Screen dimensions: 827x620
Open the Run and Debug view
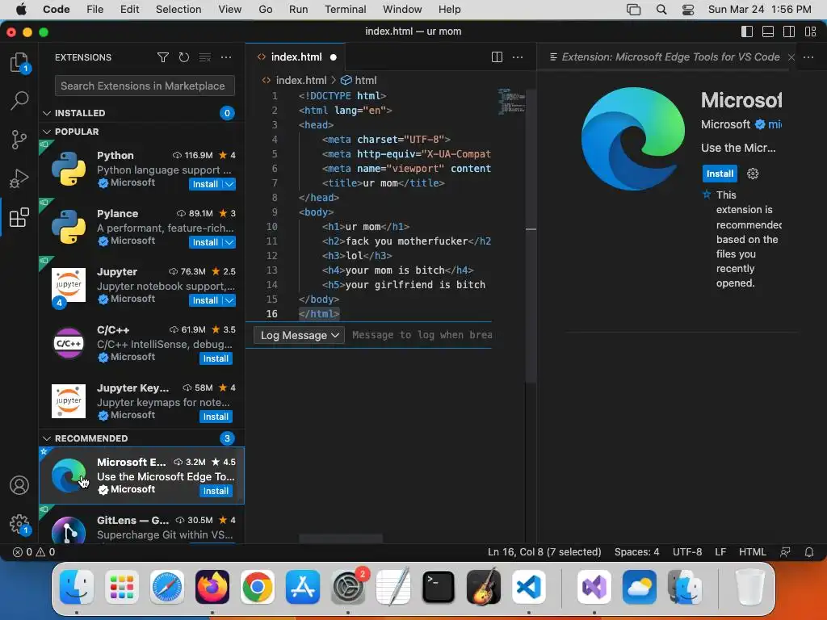(x=19, y=178)
